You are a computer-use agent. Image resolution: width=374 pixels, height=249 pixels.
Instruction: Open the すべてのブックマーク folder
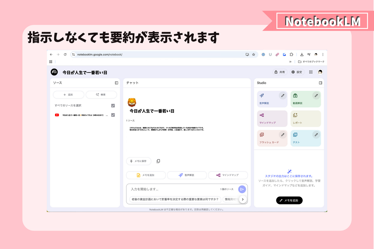click(311, 62)
